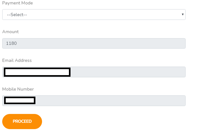Click the Mobile Number label
209x131 pixels.
[18, 89]
